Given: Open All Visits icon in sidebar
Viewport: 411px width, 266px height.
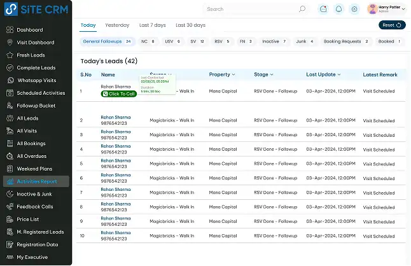Looking at the screenshot, I should pyautogui.click(x=10, y=130).
